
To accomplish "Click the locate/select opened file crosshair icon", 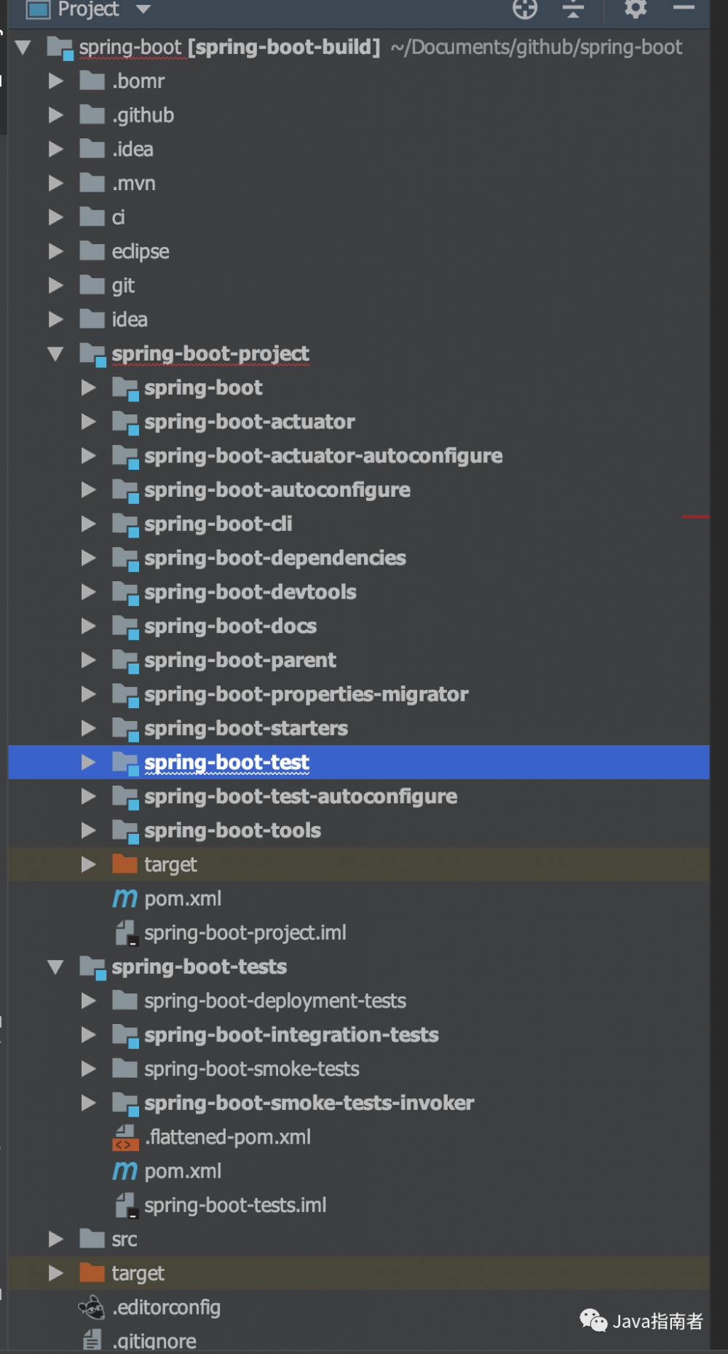I will tap(525, 9).
